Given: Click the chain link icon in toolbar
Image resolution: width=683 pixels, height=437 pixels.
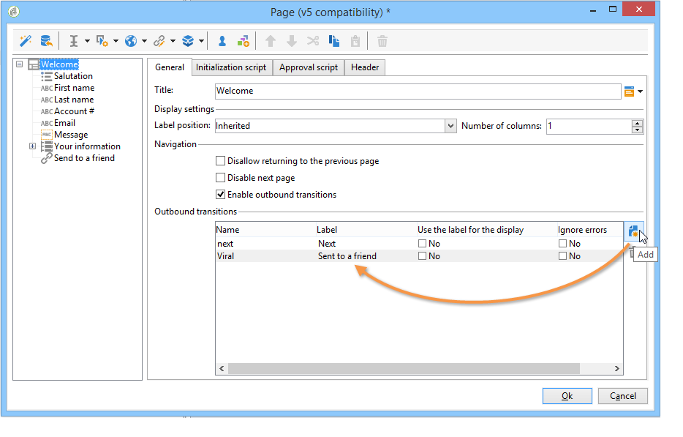Looking at the screenshot, I should pos(159,41).
